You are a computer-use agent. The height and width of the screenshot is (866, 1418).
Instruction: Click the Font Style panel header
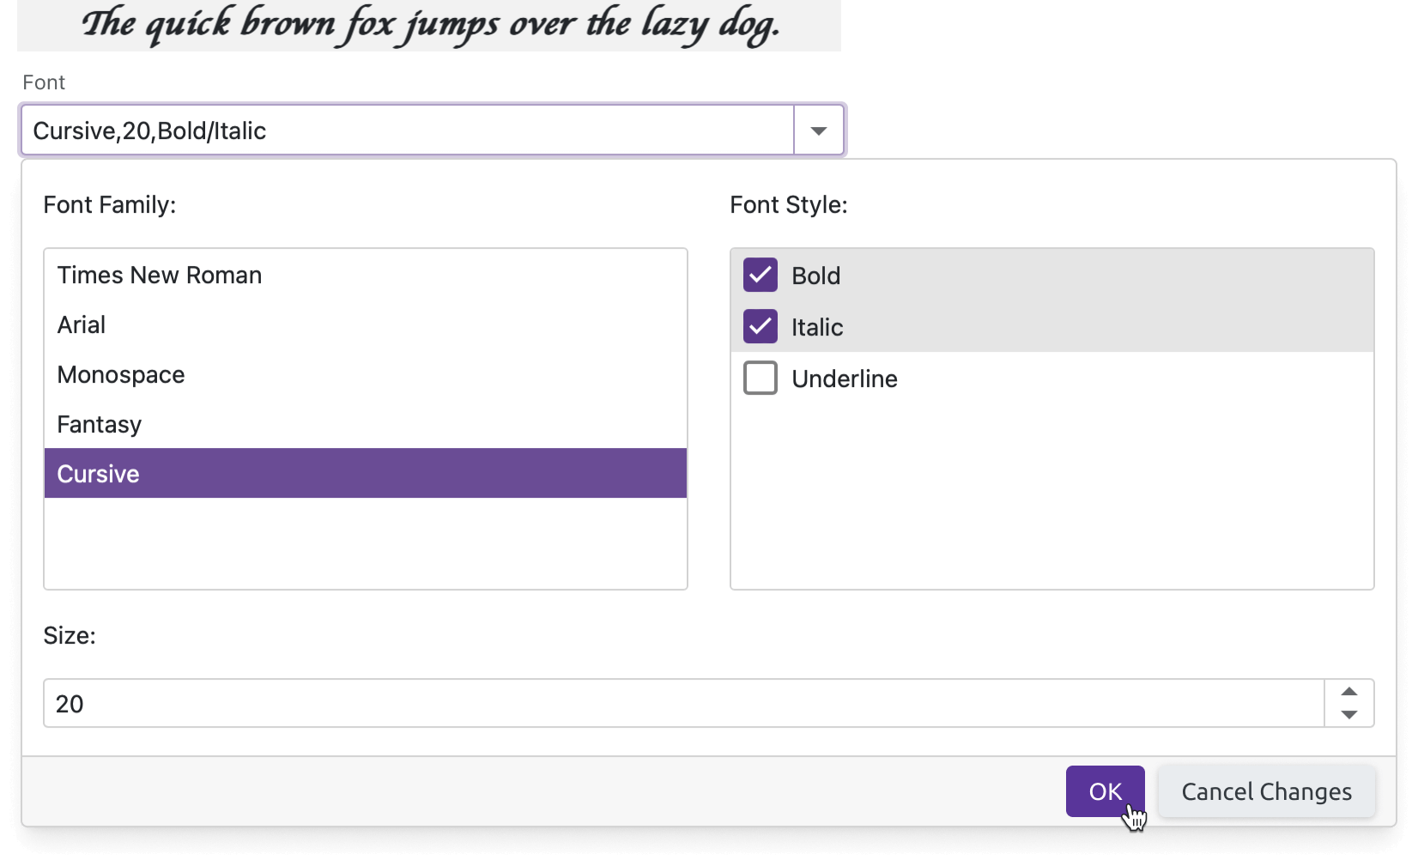click(x=788, y=204)
